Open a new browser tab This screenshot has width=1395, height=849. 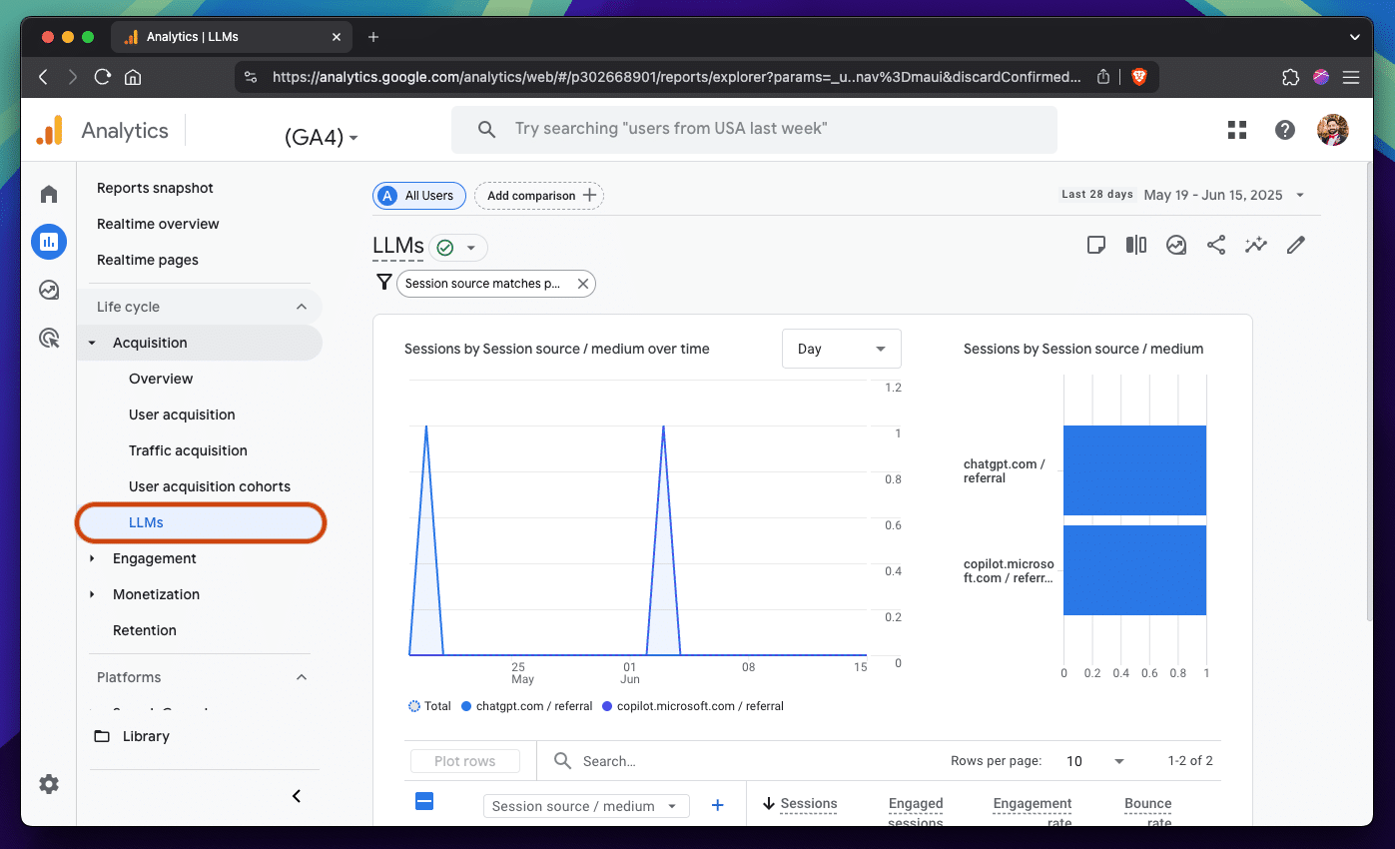373,37
